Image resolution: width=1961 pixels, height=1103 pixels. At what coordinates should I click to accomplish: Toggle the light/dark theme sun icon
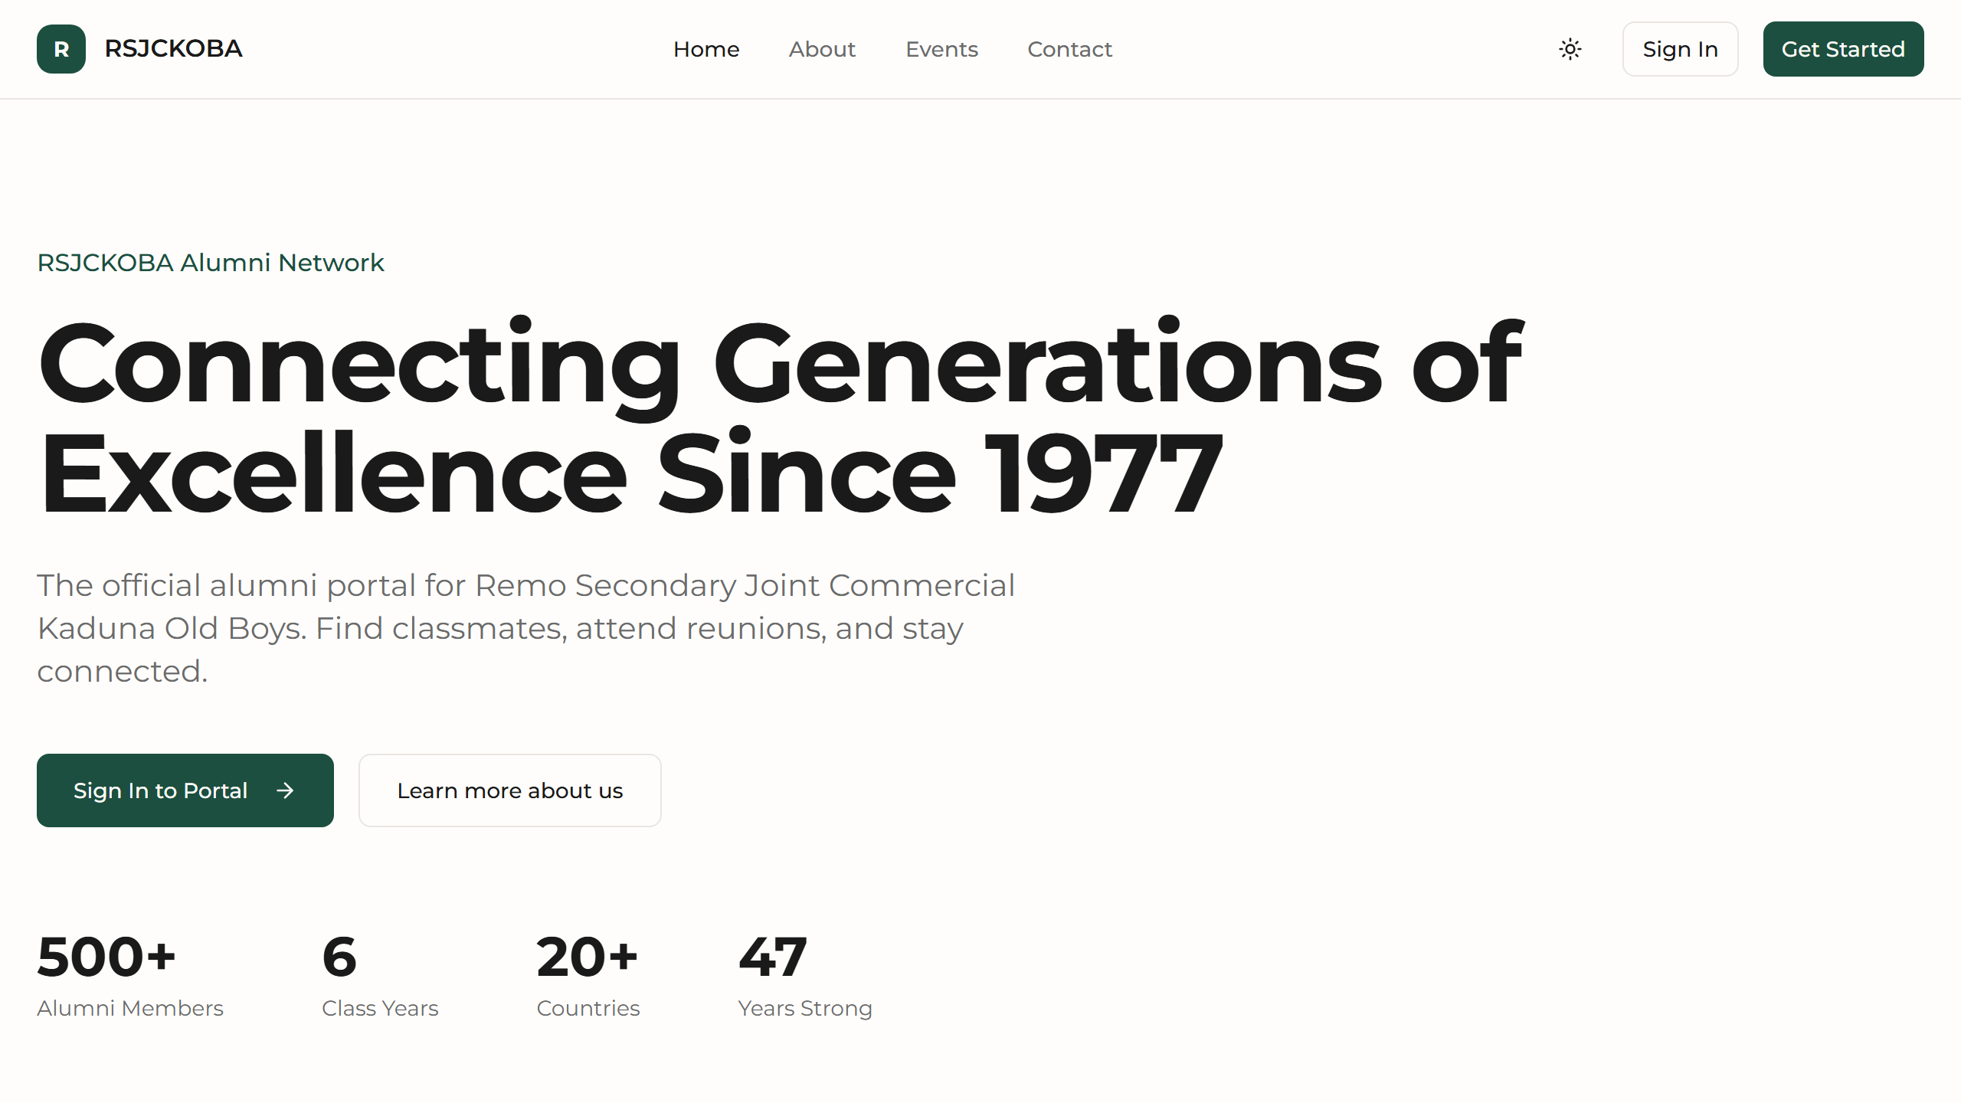pos(1570,49)
